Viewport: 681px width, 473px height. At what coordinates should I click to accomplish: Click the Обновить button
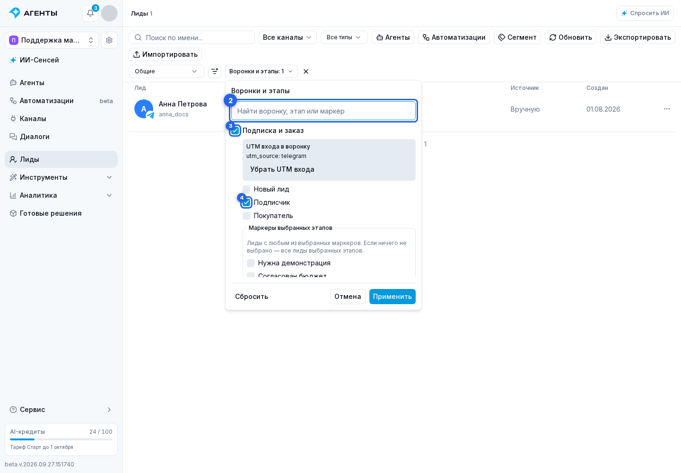coord(570,37)
